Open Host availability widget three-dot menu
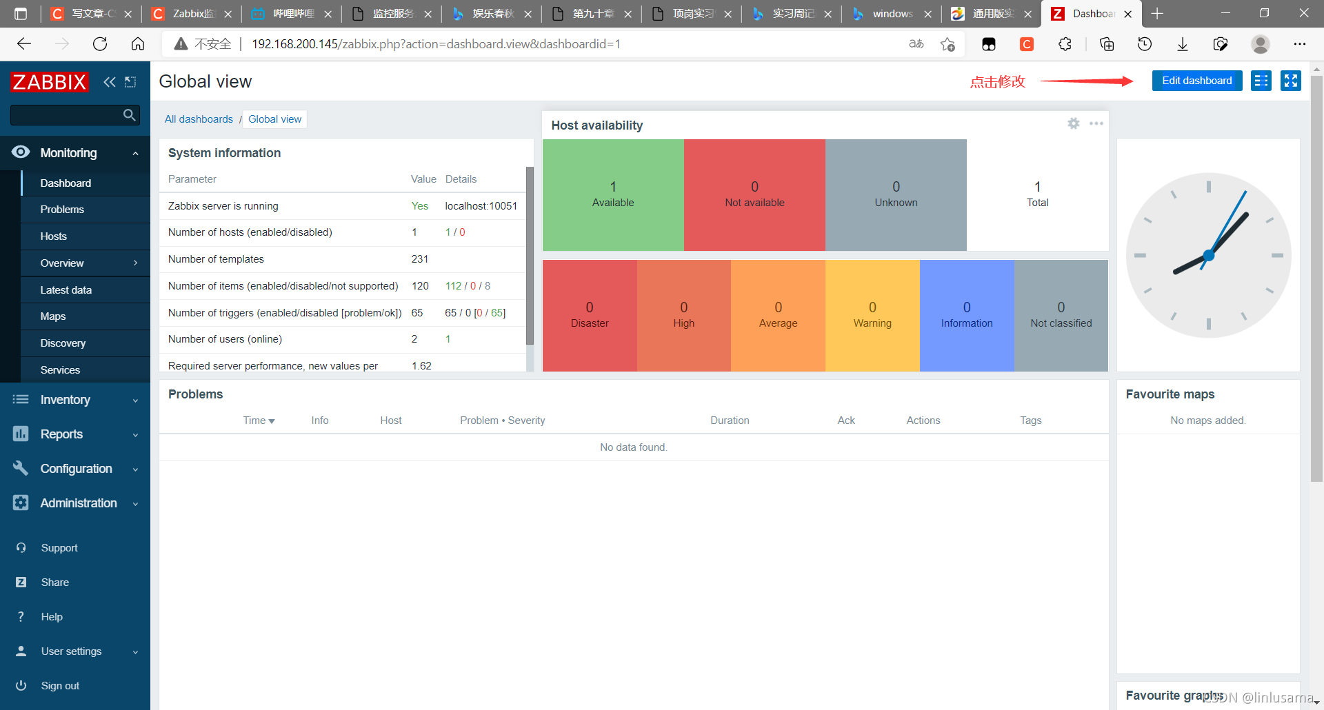1324x710 pixels. 1096,123
